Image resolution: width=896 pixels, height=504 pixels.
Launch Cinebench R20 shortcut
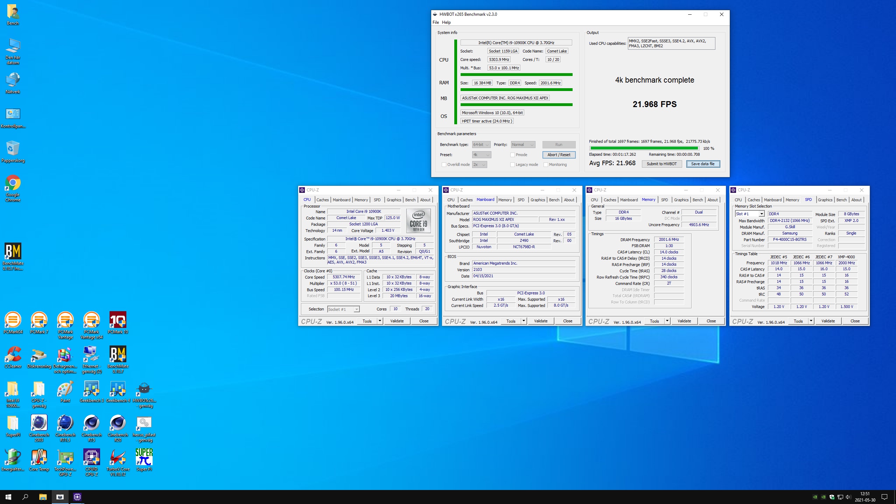click(118, 428)
